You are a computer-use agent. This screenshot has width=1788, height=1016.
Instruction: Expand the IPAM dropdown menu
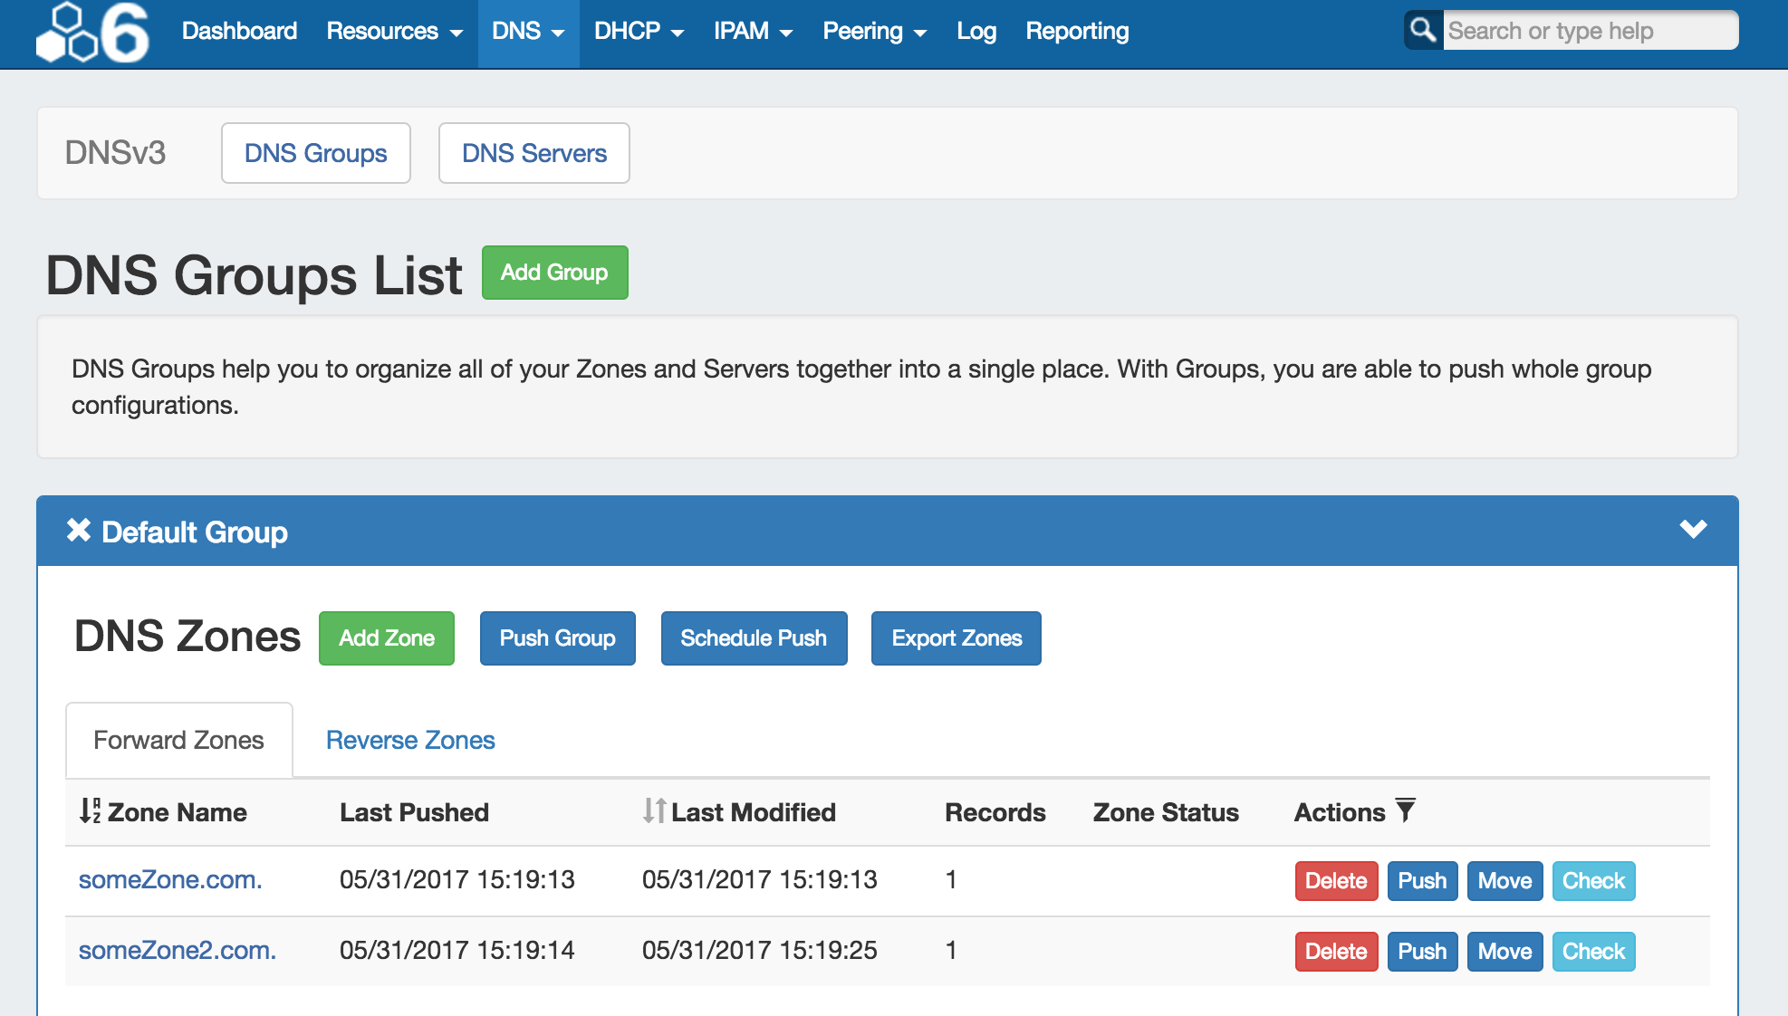753,32
